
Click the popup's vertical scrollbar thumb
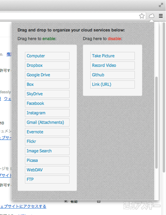point(156,123)
